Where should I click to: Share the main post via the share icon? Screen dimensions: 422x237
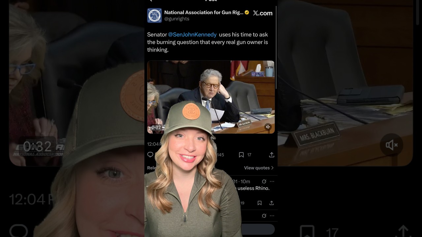tap(272, 155)
